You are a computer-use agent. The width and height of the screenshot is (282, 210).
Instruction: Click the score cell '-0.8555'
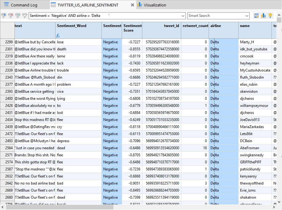[132, 49]
